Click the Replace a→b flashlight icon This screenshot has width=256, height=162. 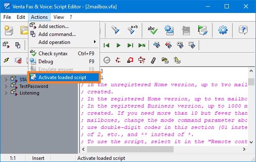click(132, 30)
